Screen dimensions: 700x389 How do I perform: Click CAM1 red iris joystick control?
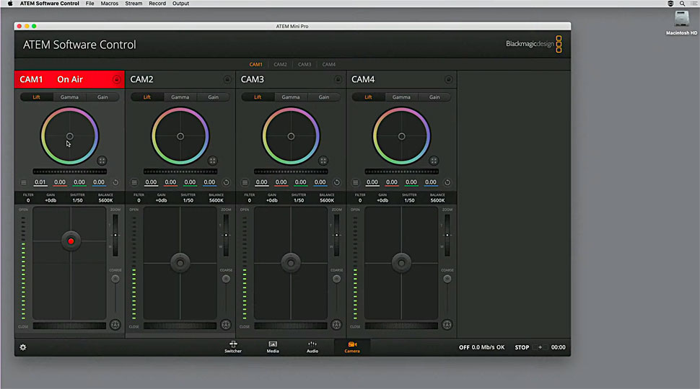pyautogui.click(x=71, y=241)
